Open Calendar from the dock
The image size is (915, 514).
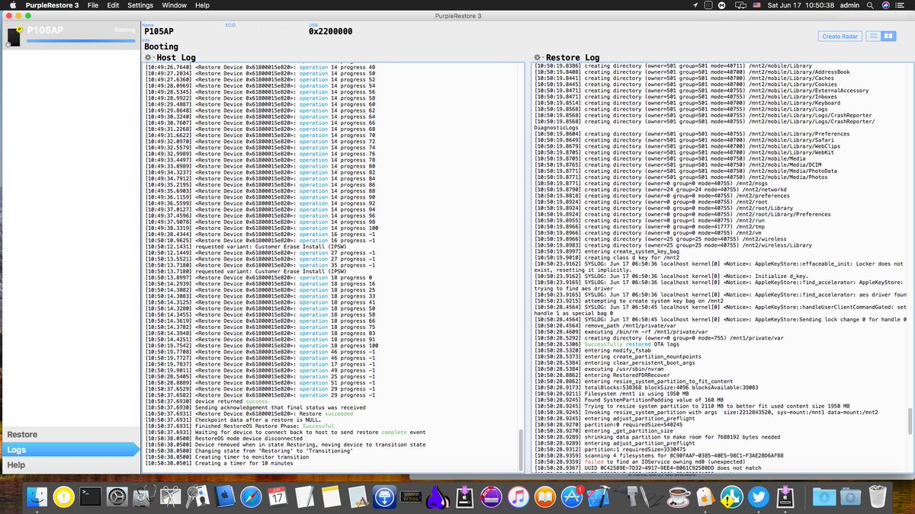point(278,496)
